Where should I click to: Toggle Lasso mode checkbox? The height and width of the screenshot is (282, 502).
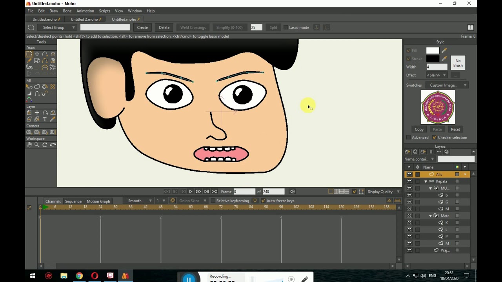[x=286, y=27]
